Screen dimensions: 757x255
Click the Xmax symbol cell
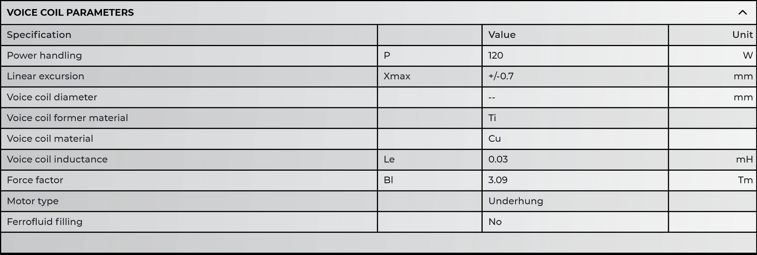coord(397,76)
